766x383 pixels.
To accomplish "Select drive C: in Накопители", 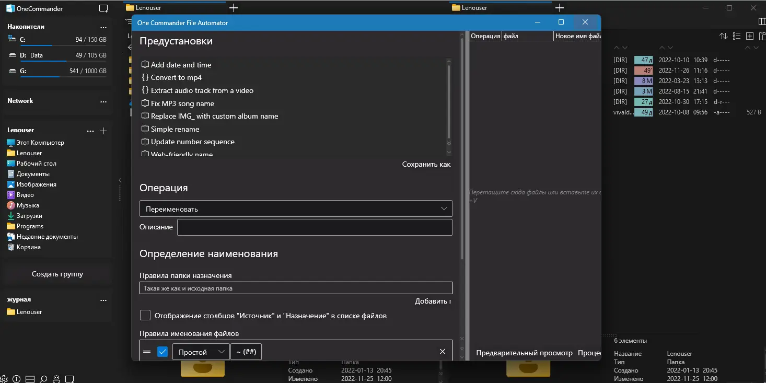I will [57, 40].
